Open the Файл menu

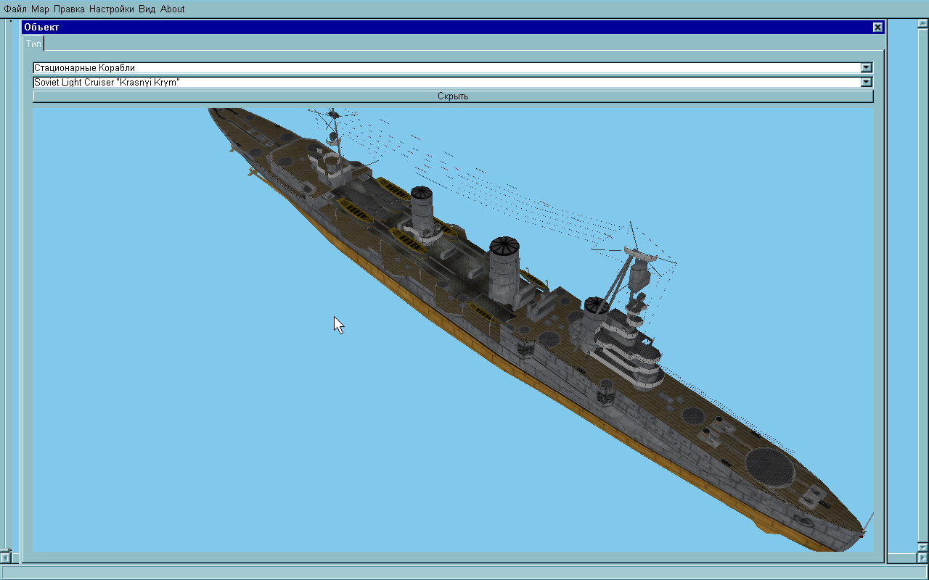pyautogui.click(x=15, y=9)
